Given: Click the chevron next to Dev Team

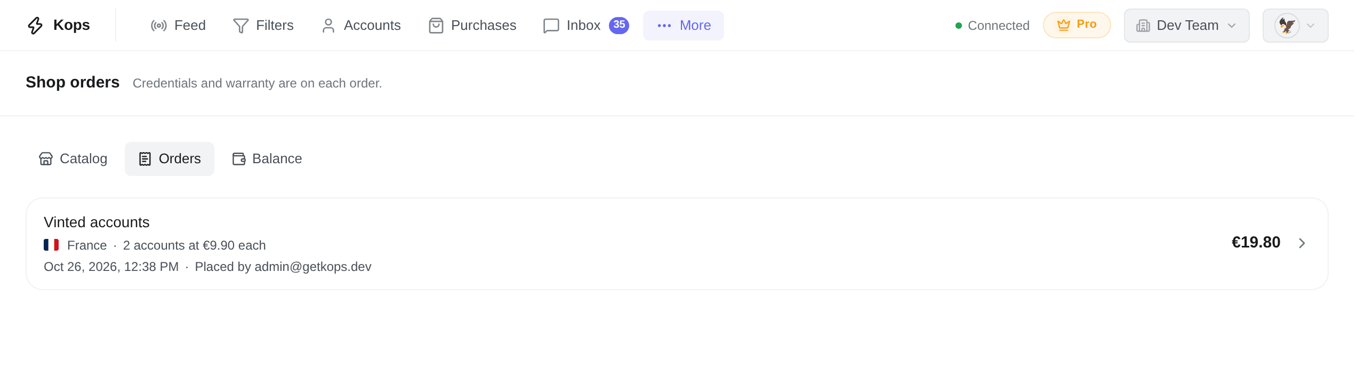Looking at the screenshot, I should tap(1232, 26).
